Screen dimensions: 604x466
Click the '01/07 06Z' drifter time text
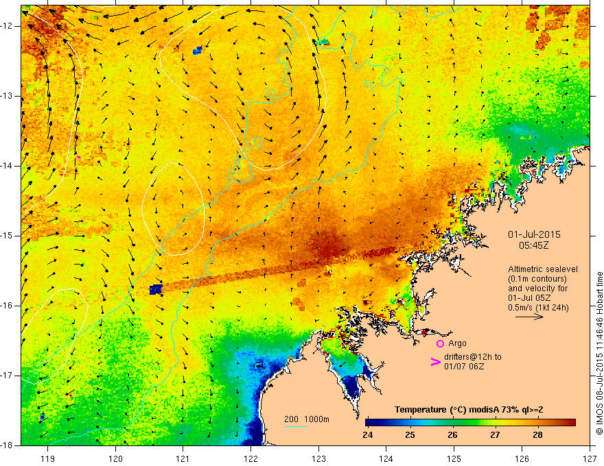click(464, 367)
